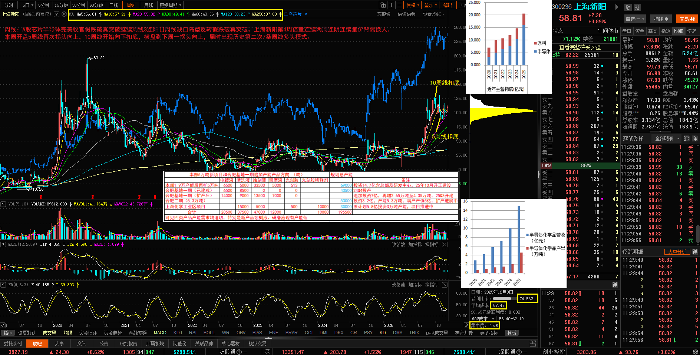Open the 复权 adjustment dropdown

point(413,5)
